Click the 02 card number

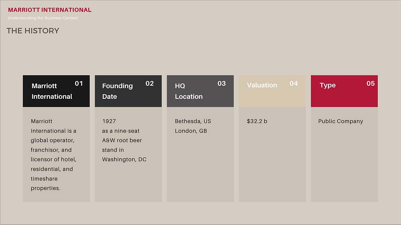(150, 83)
